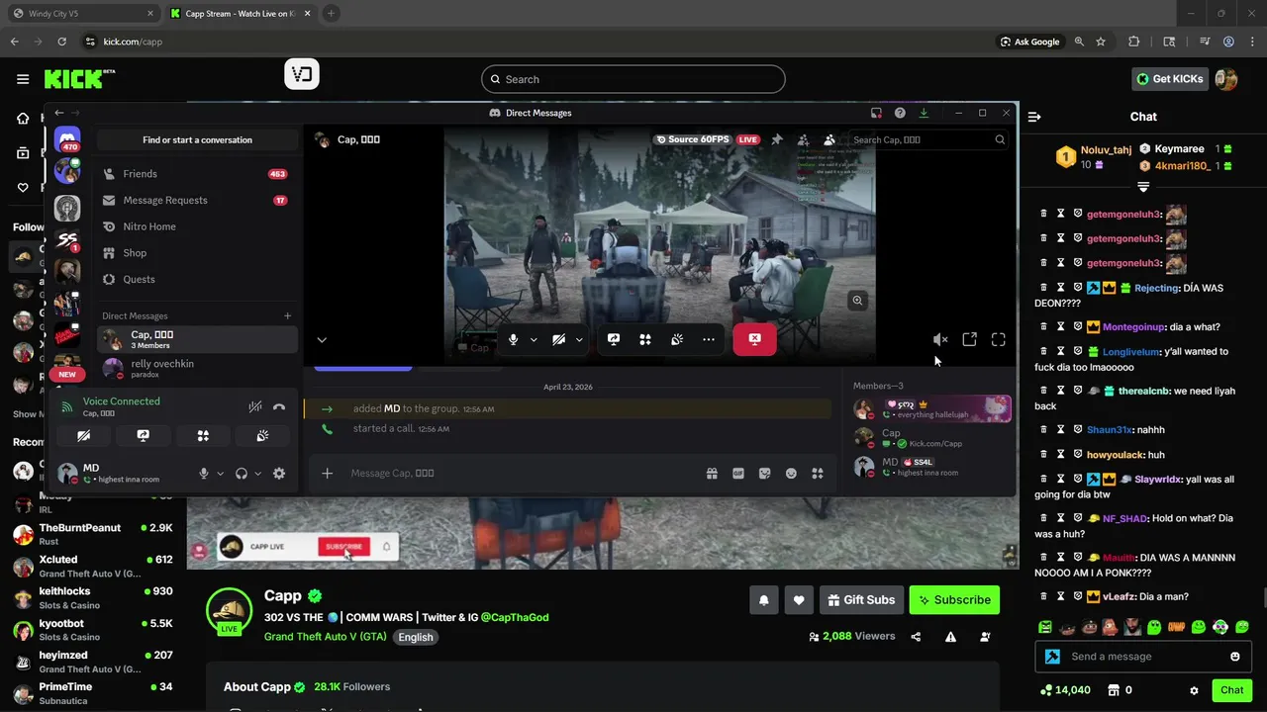Select the Cap group DM with 3 Members
The height and width of the screenshot is (712, 1267).
pyautogui.click(x=198, y=339)
